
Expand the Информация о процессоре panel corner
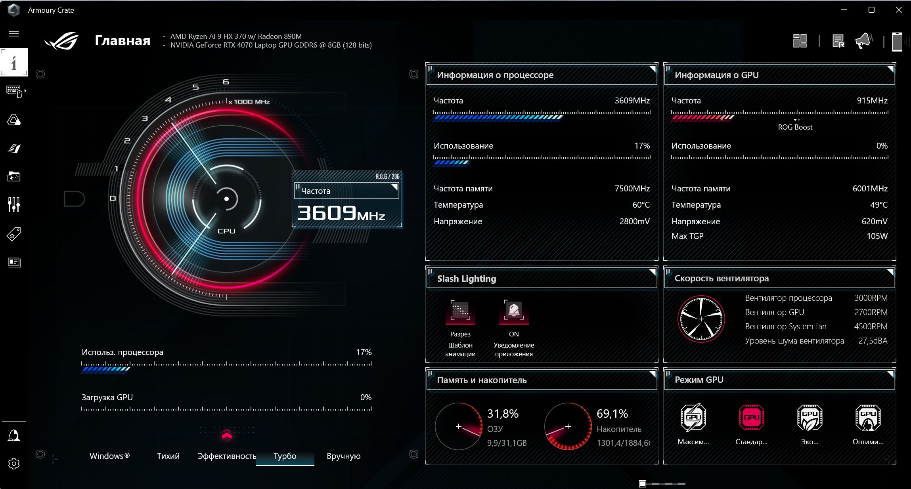[653, 69]
